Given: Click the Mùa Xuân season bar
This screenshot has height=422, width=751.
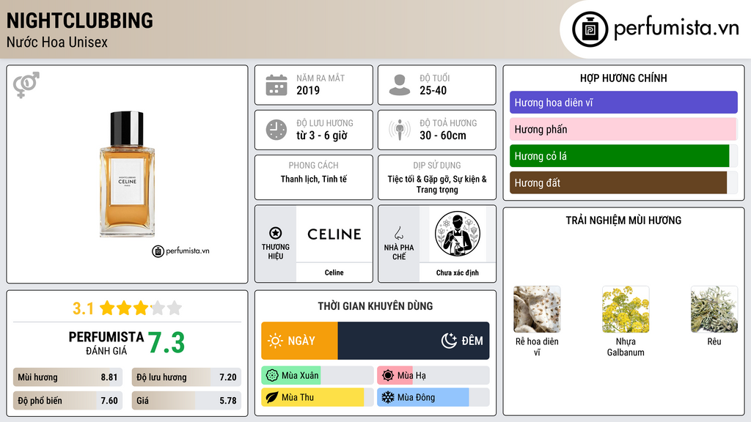Looking at the screenshot, I should pos(317,376).
